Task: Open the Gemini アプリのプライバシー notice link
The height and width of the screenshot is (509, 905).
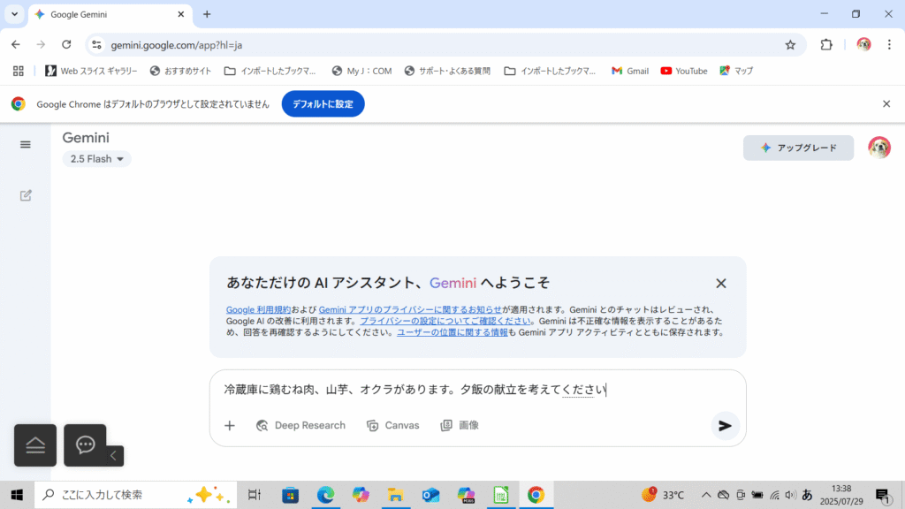Action: tap(410, 310)
